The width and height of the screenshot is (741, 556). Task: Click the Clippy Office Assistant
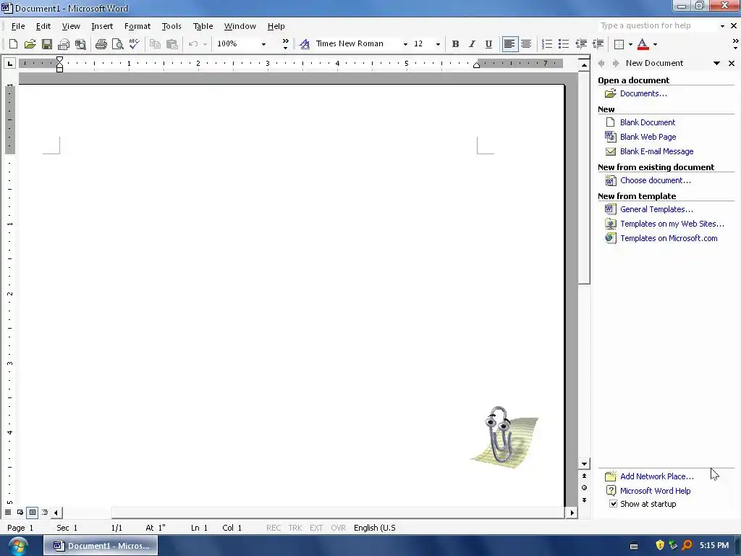click(x=504, y=436)
